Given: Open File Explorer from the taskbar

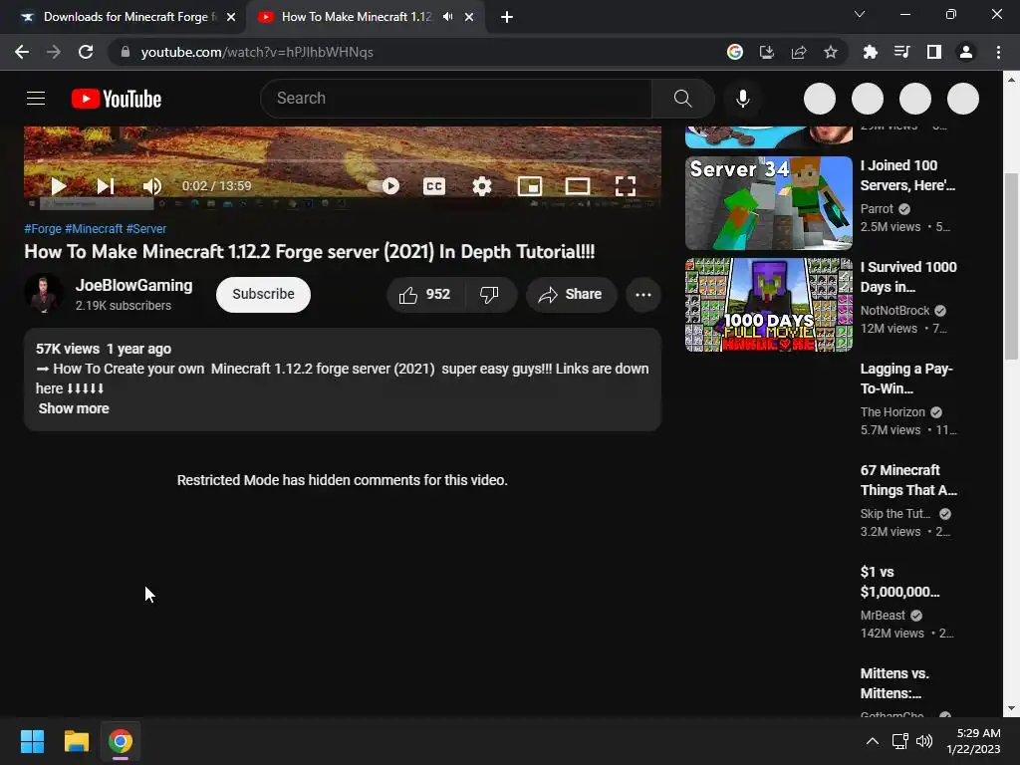Looking at the screenshot, I should pos(76,741).
